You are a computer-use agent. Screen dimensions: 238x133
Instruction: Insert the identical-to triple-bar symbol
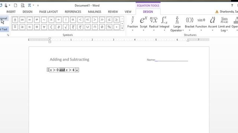pyautogui.click(x=37, y=27)
